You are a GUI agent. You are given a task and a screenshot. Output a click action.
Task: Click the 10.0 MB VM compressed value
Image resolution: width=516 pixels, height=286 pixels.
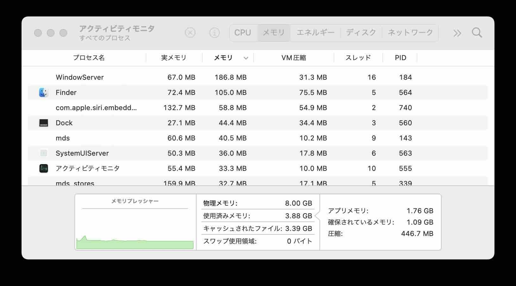[313, 168]
